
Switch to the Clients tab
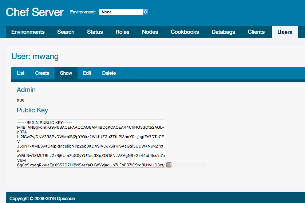pyautogui.click(x=256, y=32)
